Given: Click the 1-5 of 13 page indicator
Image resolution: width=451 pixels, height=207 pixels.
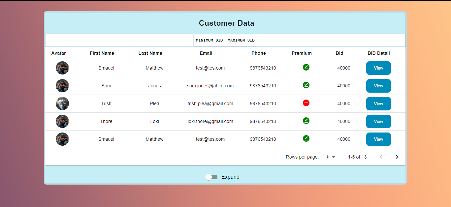Looking at the screenshot, I should tap(357, 157).
